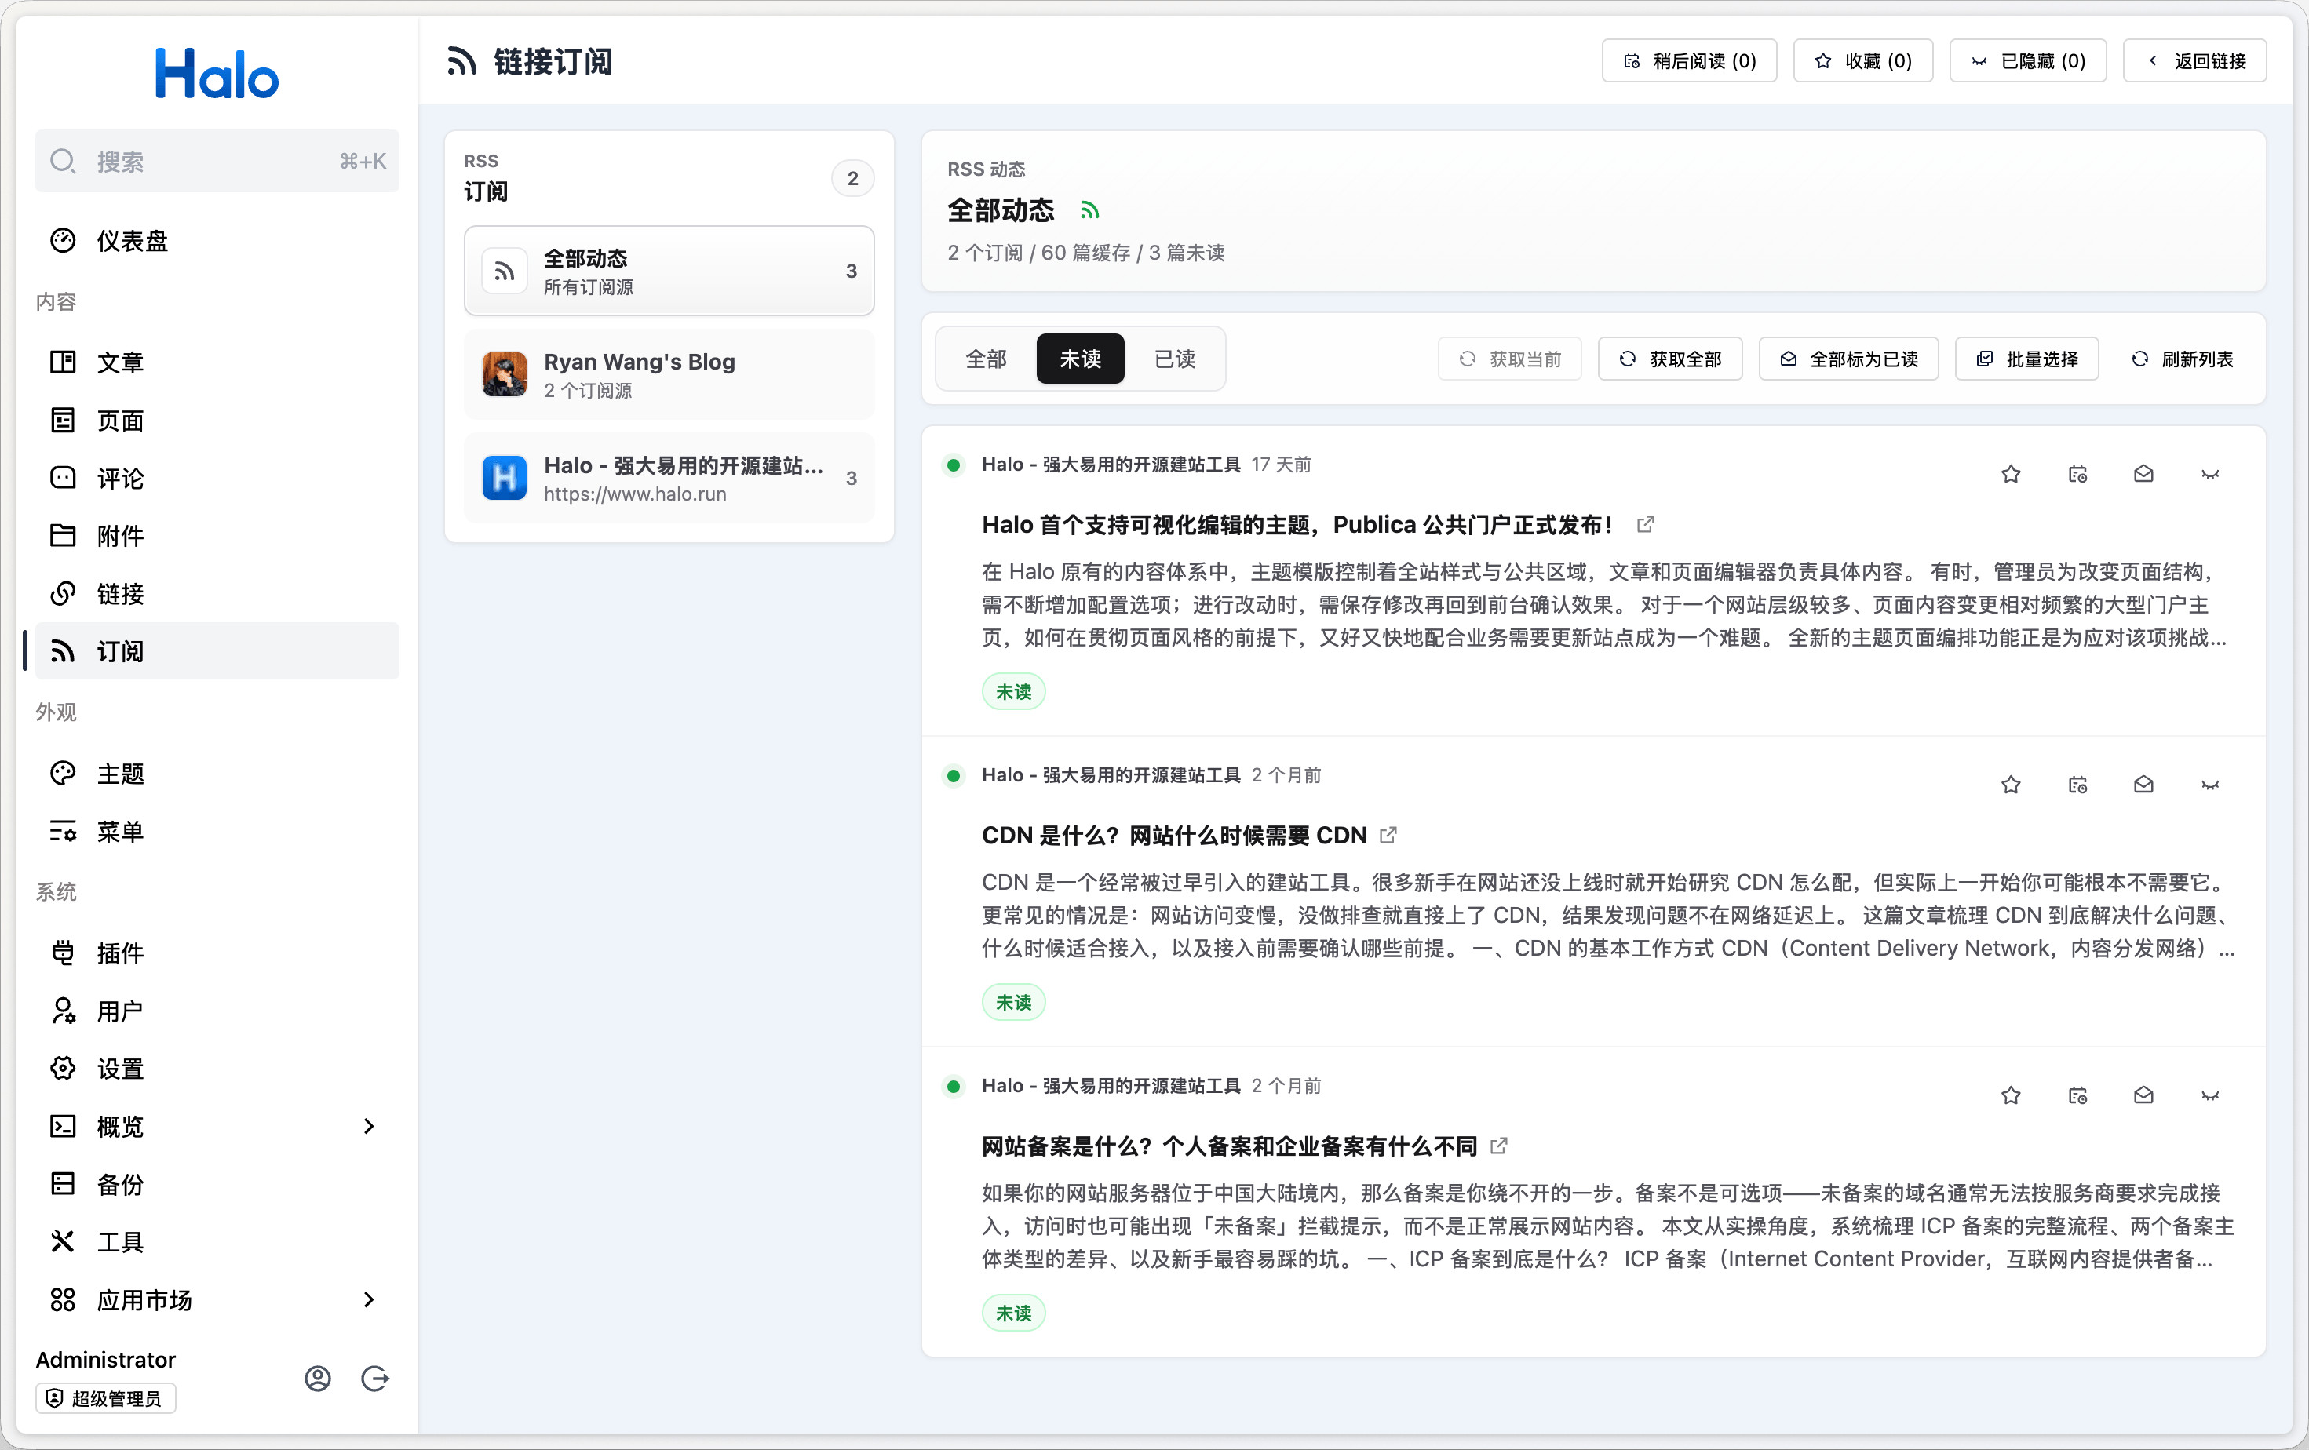Click 获取全部 to fetch all feeds
The height and width of the screenshot is (1450, 2309).
pyautogui.click(x=1669, y=359)
